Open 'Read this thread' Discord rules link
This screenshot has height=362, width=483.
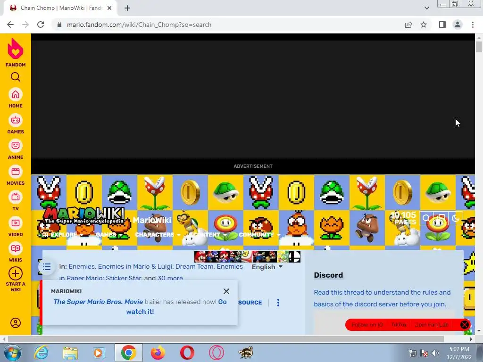(x=382, y=298)
